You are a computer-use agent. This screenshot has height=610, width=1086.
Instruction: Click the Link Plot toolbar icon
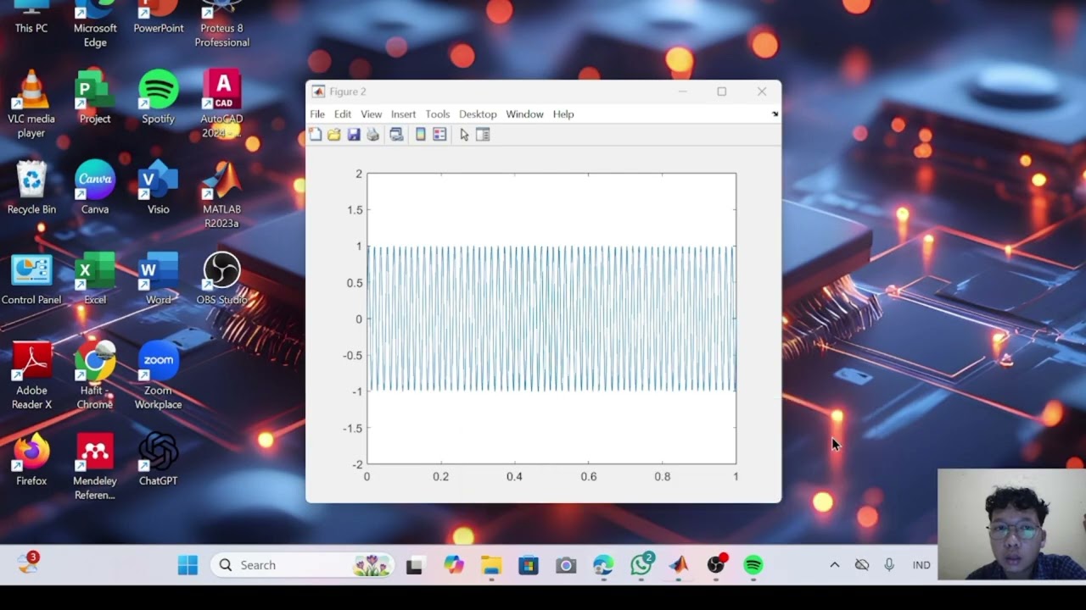[396, 135]
